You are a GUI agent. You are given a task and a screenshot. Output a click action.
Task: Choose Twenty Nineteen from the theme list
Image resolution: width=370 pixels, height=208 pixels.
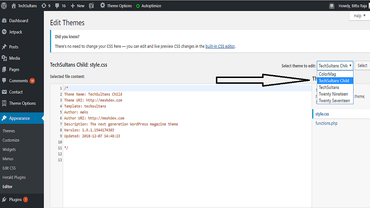(x=335, y=94)
